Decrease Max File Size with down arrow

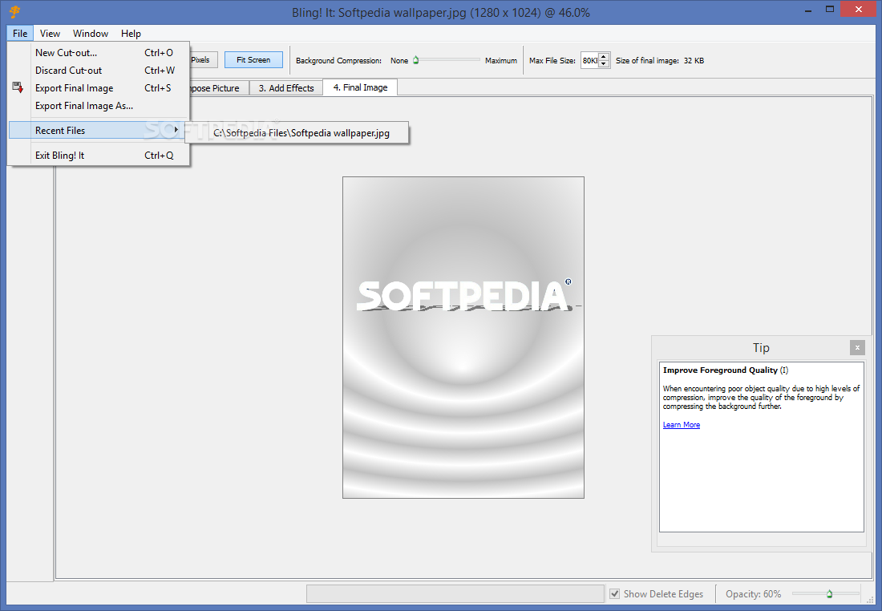click(604, 63)
